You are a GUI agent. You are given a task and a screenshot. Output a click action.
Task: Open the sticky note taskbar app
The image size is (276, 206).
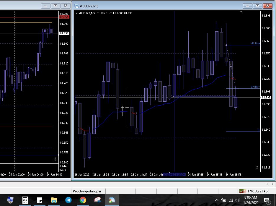pyautogui.click(x=40, y=200)
